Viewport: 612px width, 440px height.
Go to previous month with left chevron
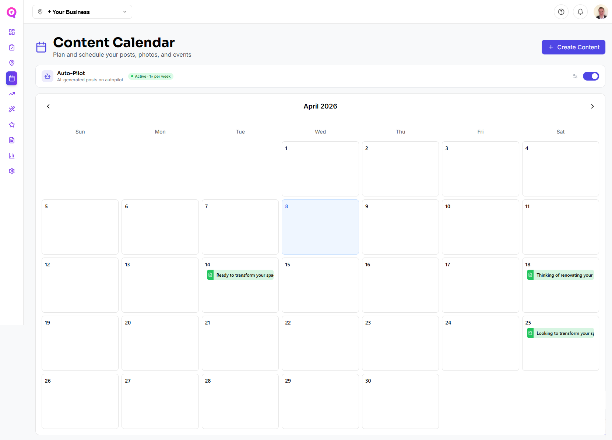click(48, 106)
